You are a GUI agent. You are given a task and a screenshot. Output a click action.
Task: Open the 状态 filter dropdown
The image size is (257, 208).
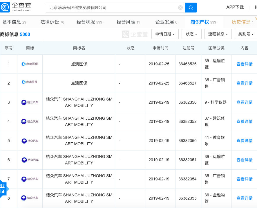tap(191, 34)
